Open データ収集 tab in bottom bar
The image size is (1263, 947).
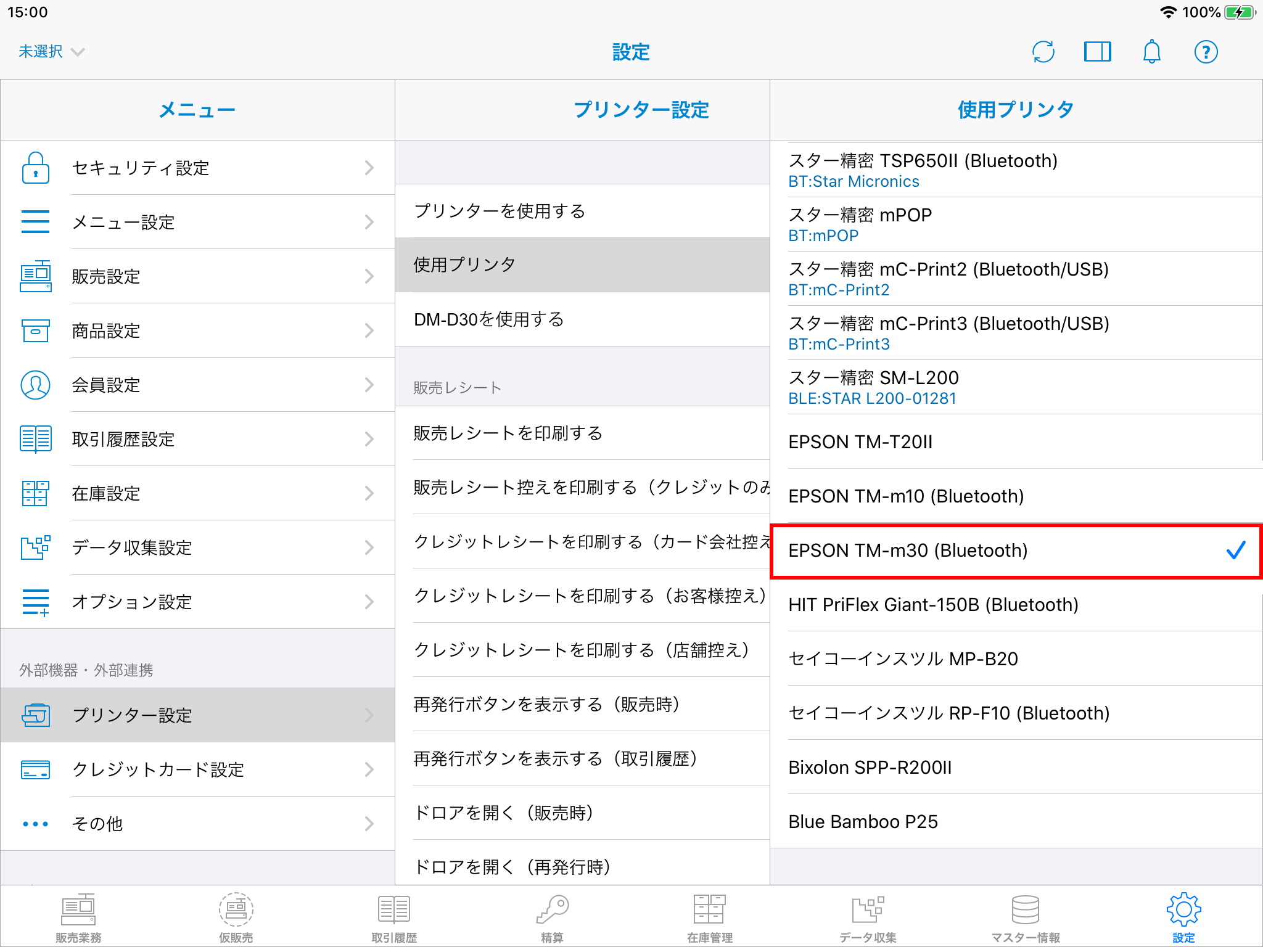(x=868, y=918)
